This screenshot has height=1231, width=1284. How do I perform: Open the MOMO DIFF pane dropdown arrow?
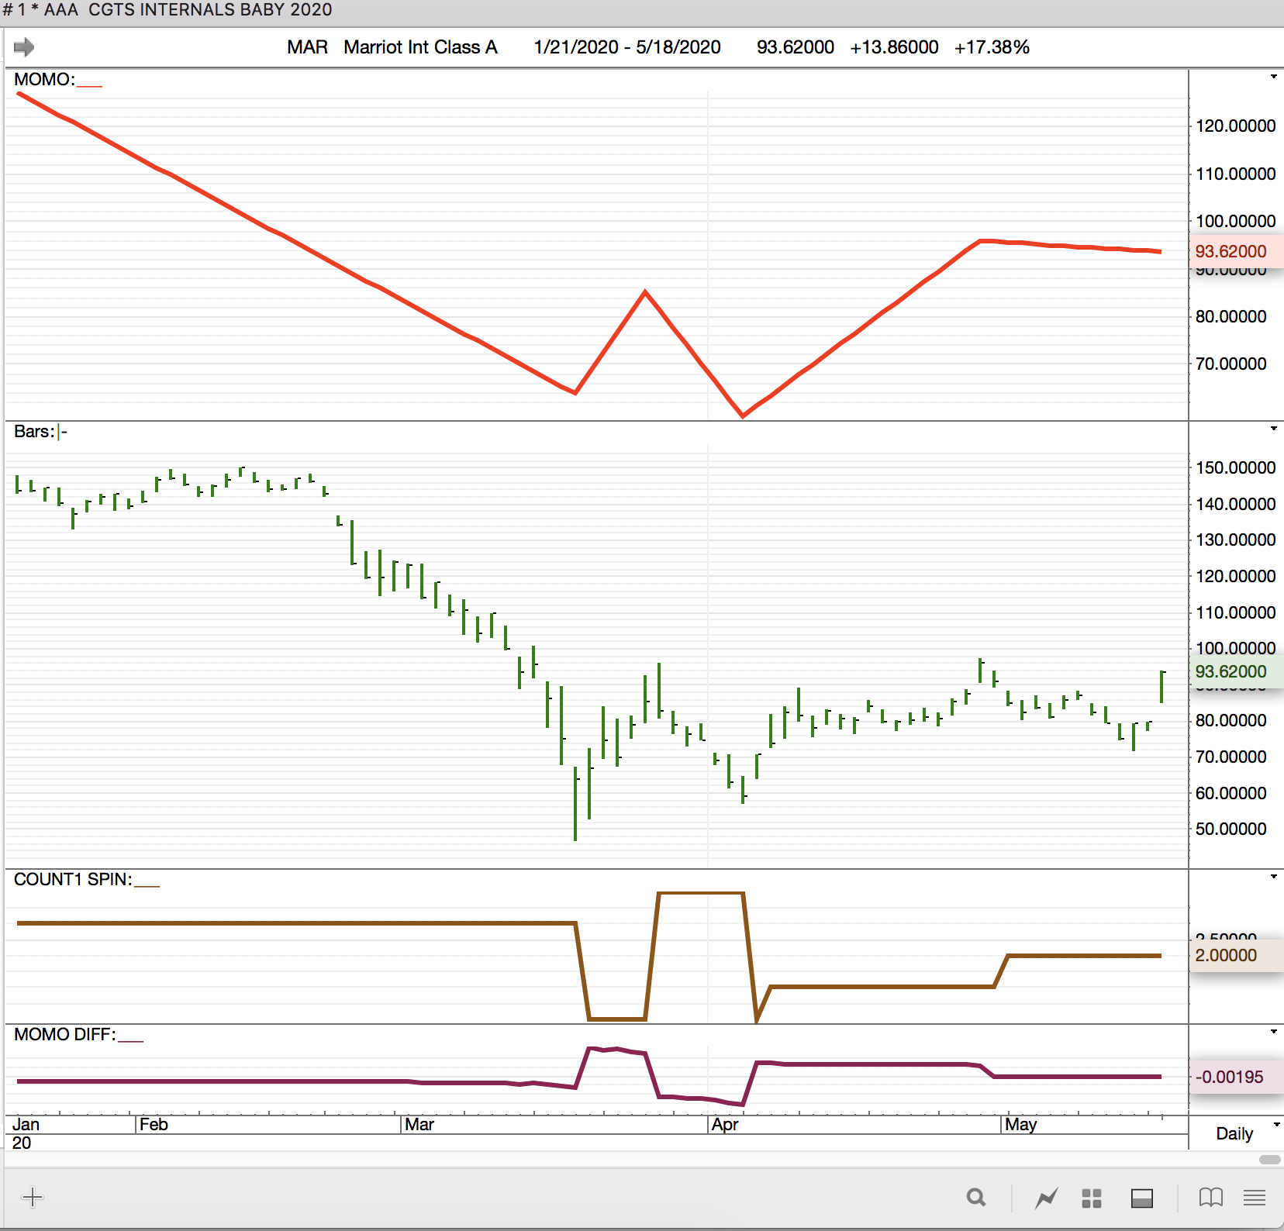1273,1032
